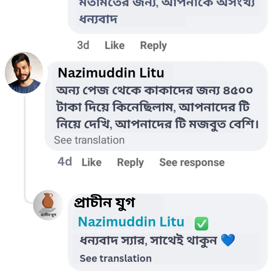The width and height of the screenshot is (277, 277).
Task: Click the 3d timestamp label
Action: (x=83, y=45)
